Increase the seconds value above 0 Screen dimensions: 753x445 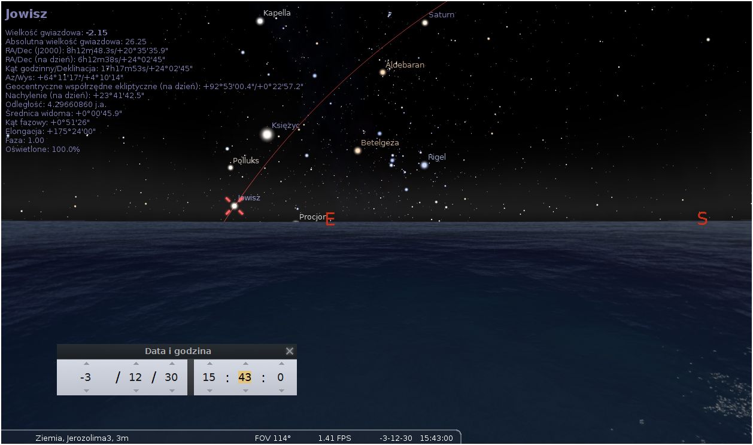(281, 364)
